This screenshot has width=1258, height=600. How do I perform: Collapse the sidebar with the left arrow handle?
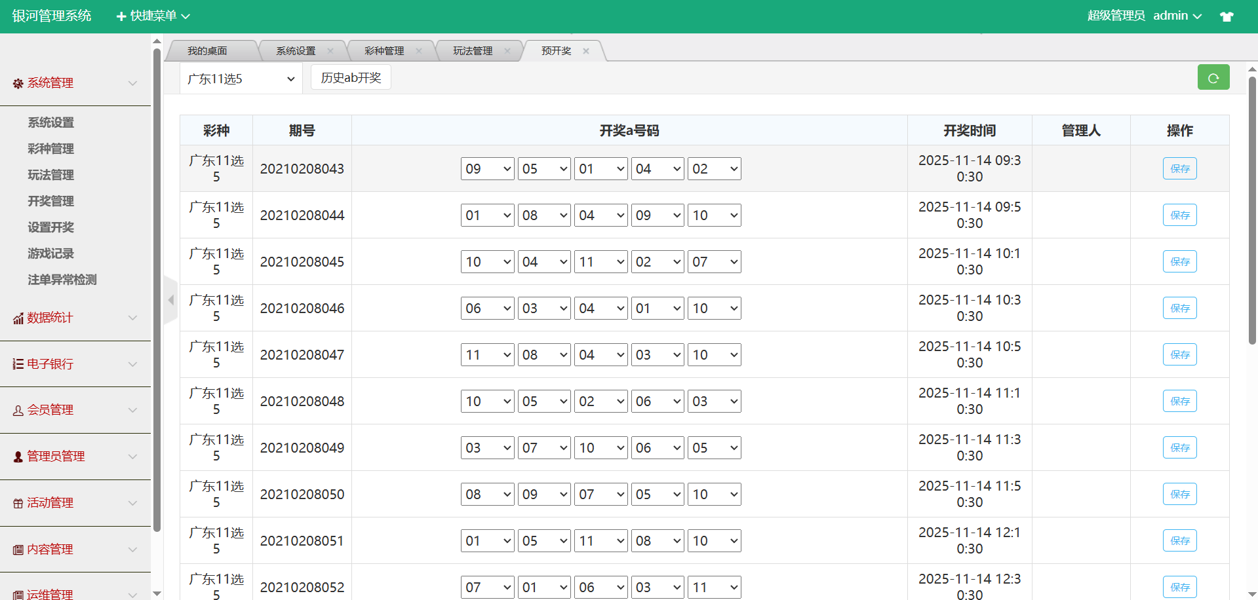click(170, 300)
